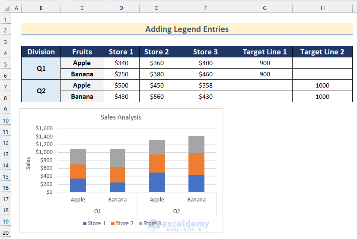Click the Store 1 header cell
Viewport: 357px width, 239px height.
121,52
